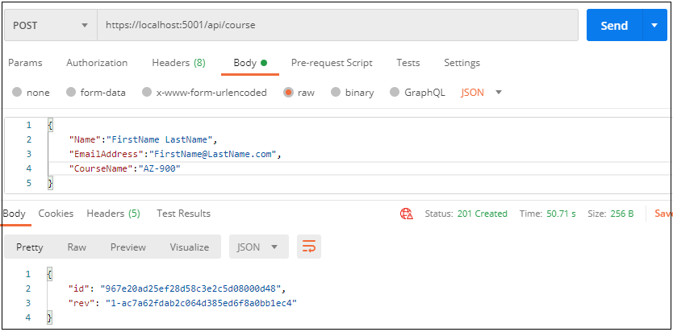Open the request Headers (8) tab

click(x=178, y=63)
